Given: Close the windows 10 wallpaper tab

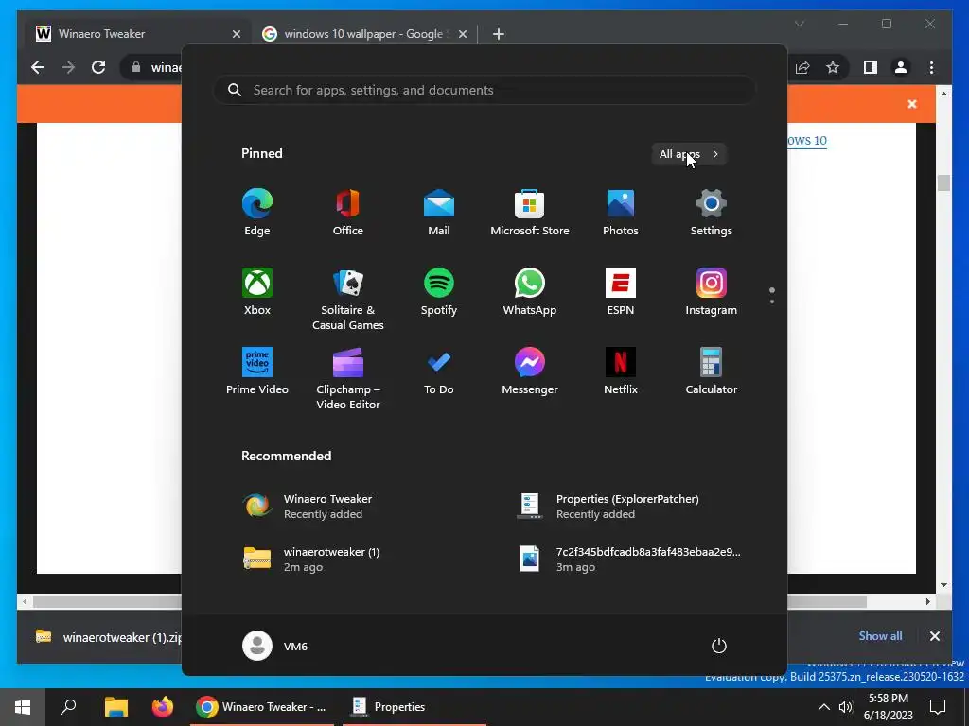Looking at the screenshot, I should 462,35.
